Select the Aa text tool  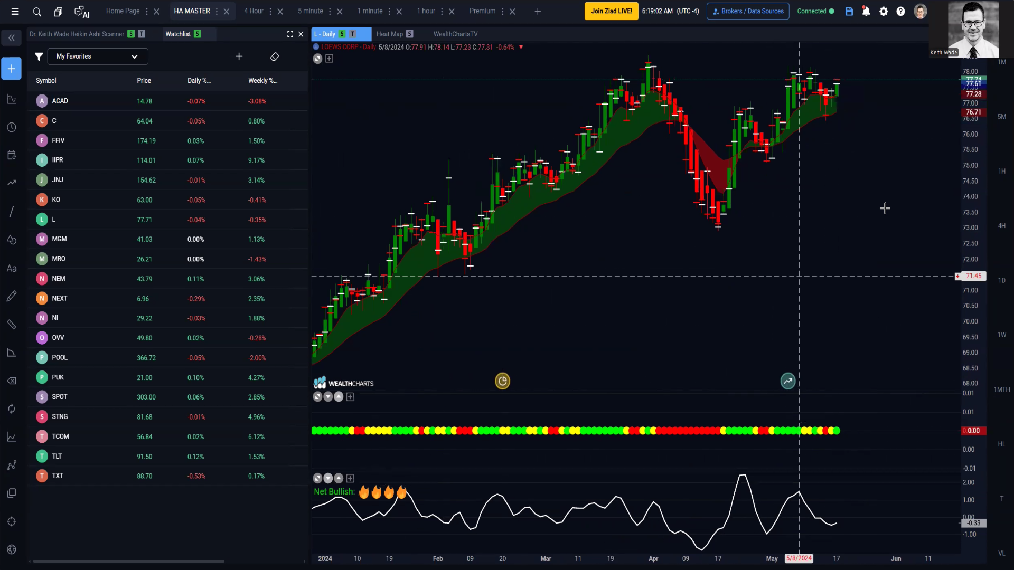12,268
